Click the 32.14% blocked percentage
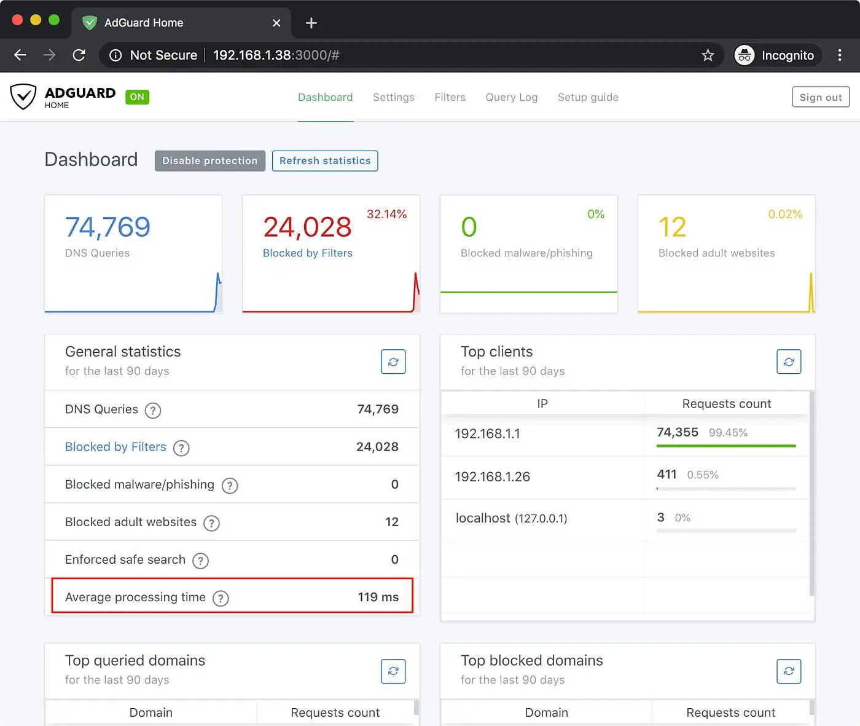 tap(387, 215)
